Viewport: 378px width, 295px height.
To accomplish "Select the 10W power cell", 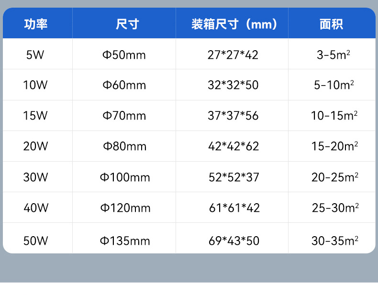I will tap(35, 86).
